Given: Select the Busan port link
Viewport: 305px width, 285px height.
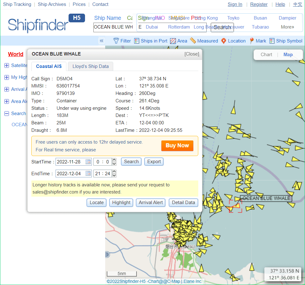Looking at the screenshot, I should coord(260,18).
